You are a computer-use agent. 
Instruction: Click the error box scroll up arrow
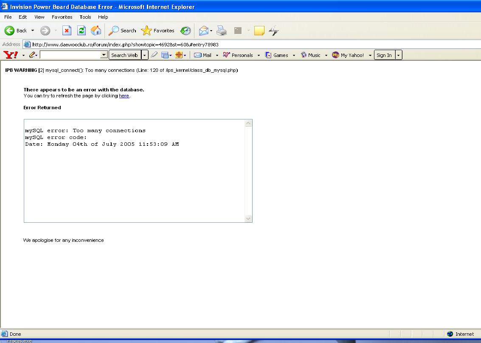click(x=248, y=123)
